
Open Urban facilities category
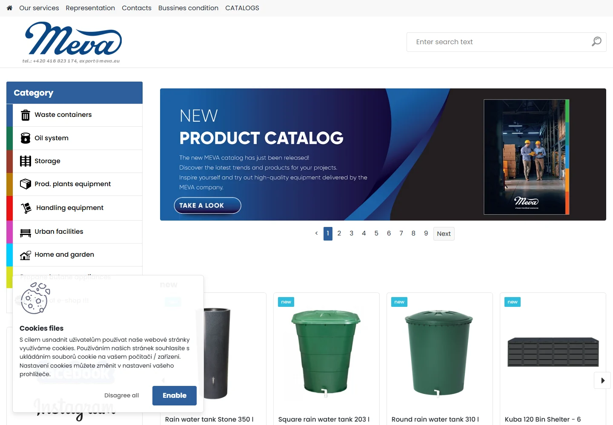coord(74,232)
